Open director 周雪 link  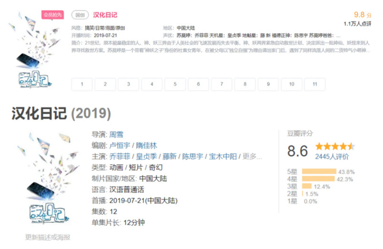coord(116,135)
